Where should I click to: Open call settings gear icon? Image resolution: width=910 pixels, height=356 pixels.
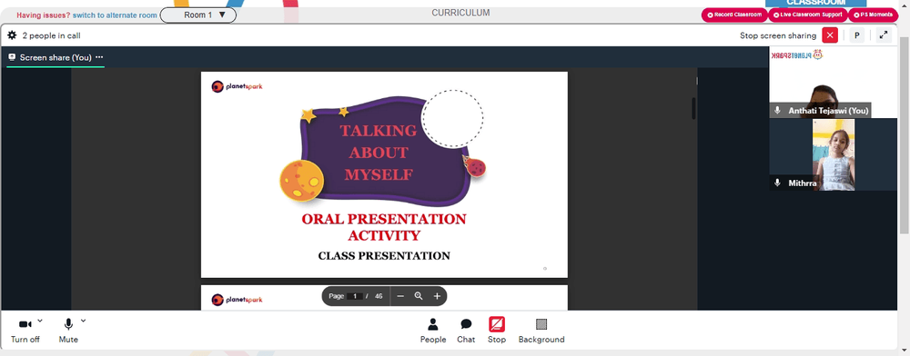[12, 35]
